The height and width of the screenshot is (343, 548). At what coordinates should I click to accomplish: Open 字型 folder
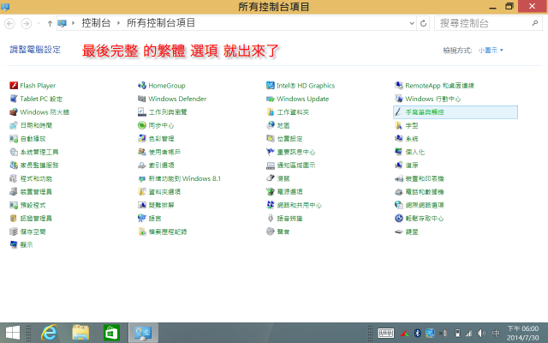tap(407, 125)
